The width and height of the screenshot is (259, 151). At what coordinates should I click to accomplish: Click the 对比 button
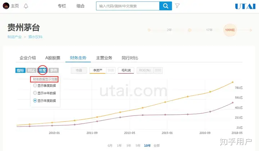[31, 70]
